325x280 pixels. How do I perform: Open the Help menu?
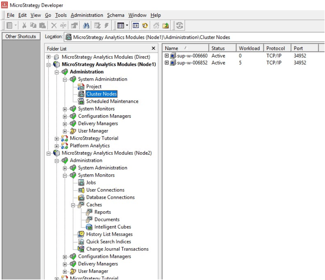[x=156, y=15]
